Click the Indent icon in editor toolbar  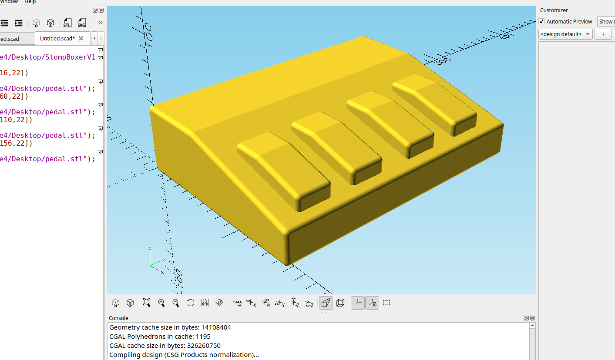coord(18,23)
